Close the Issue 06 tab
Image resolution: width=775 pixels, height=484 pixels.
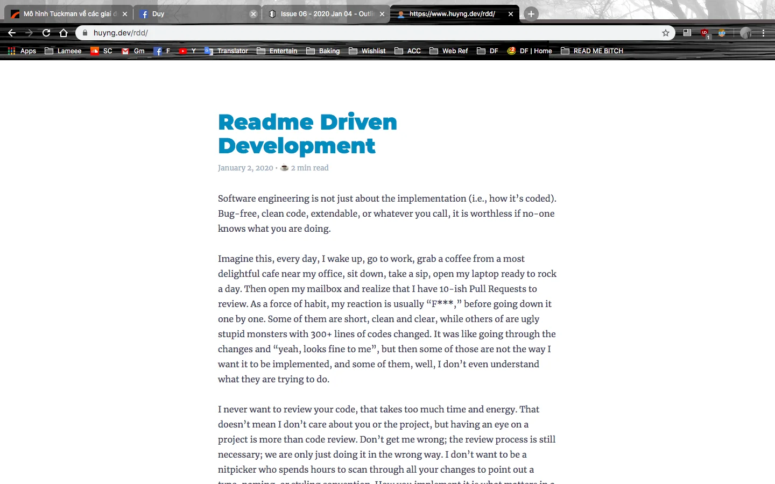(382, 14)
